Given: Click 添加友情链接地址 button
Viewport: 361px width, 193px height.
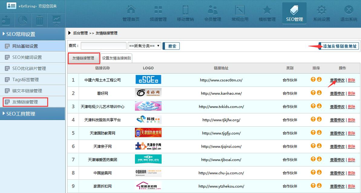Looking at the screenshot, I should [x=339, y=46].
